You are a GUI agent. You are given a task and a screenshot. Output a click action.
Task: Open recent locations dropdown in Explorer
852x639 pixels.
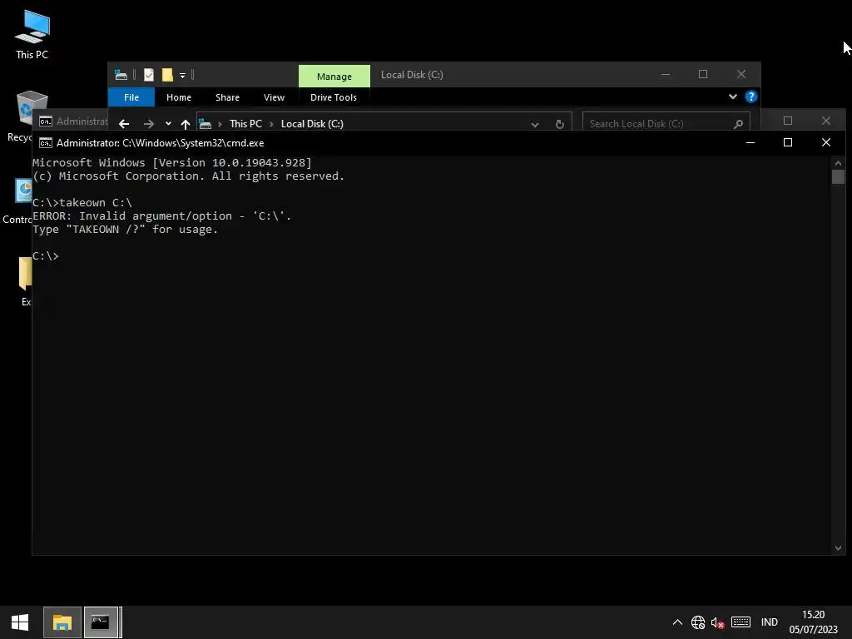[x=168, y=124]
